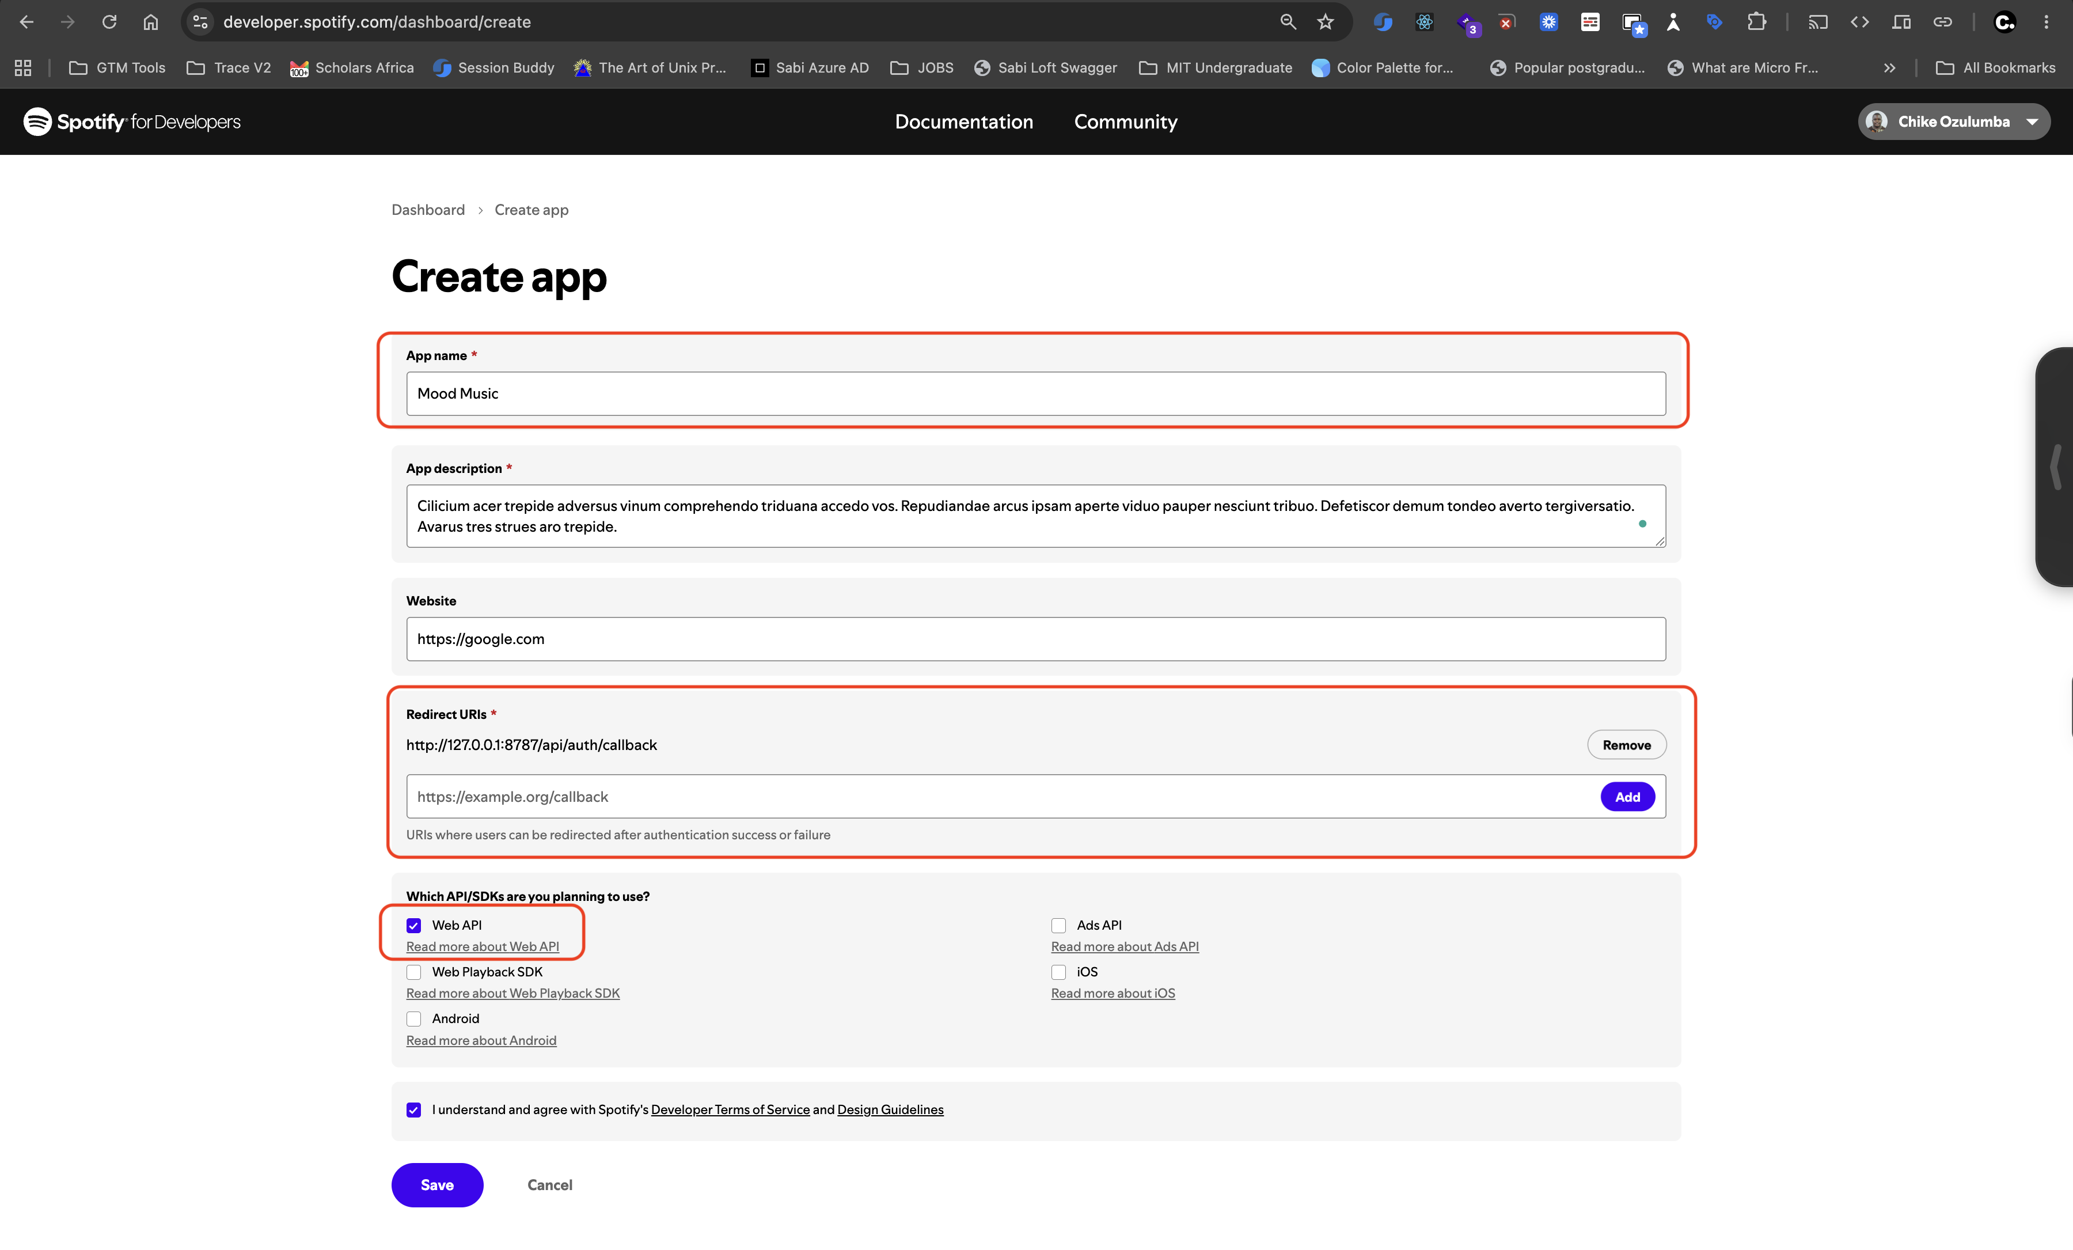
Task: Open the browser side panel icon
Action: [x=1901, y=22]
